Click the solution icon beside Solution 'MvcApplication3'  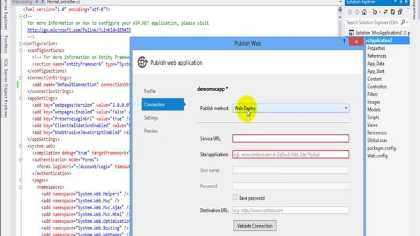click(351, 33)
